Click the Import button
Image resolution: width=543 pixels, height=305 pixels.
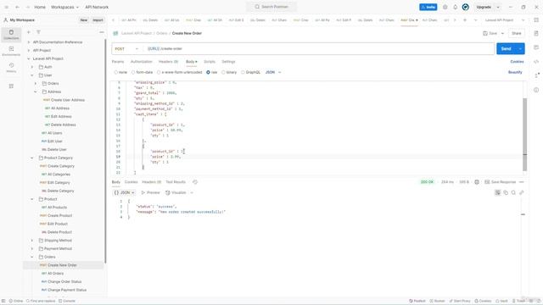98,20
